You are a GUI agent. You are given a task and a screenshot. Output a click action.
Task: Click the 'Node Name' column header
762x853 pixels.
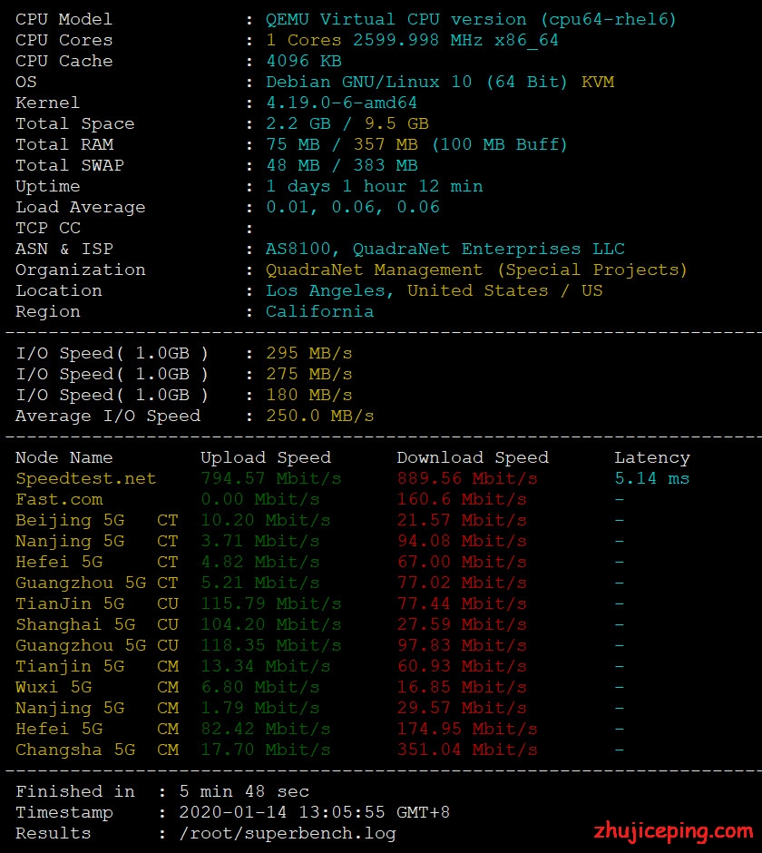(64, 457)
